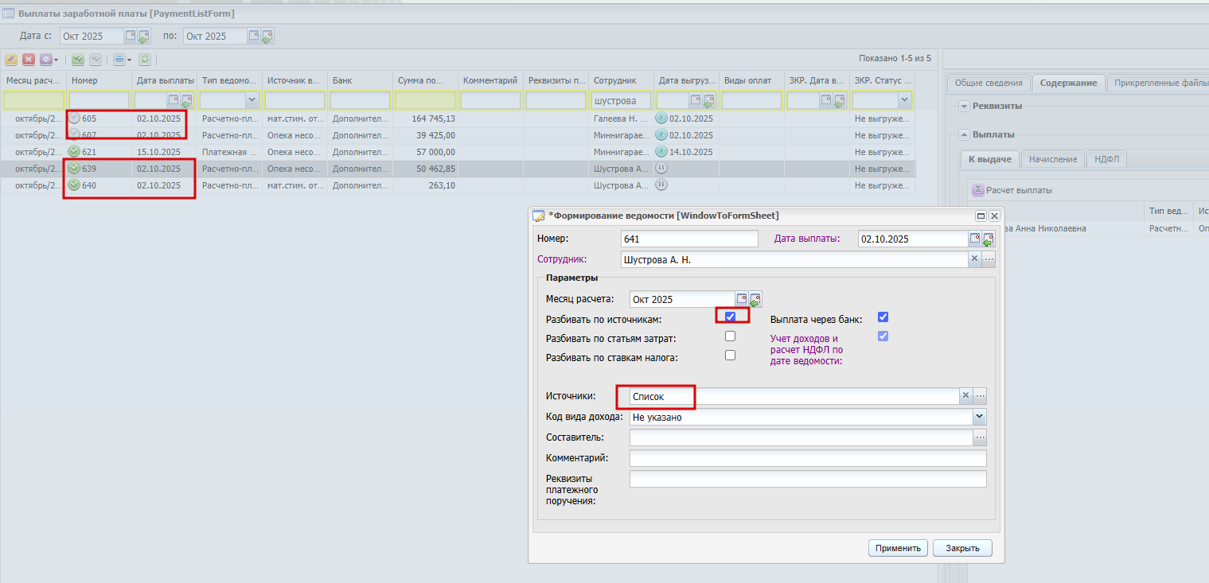Click pause icon in Шустрова row 639
This screenshot has height=583, width=1209.
click(661, 169)
